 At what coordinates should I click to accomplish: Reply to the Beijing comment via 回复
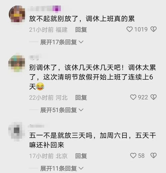[x=81, y=156]
